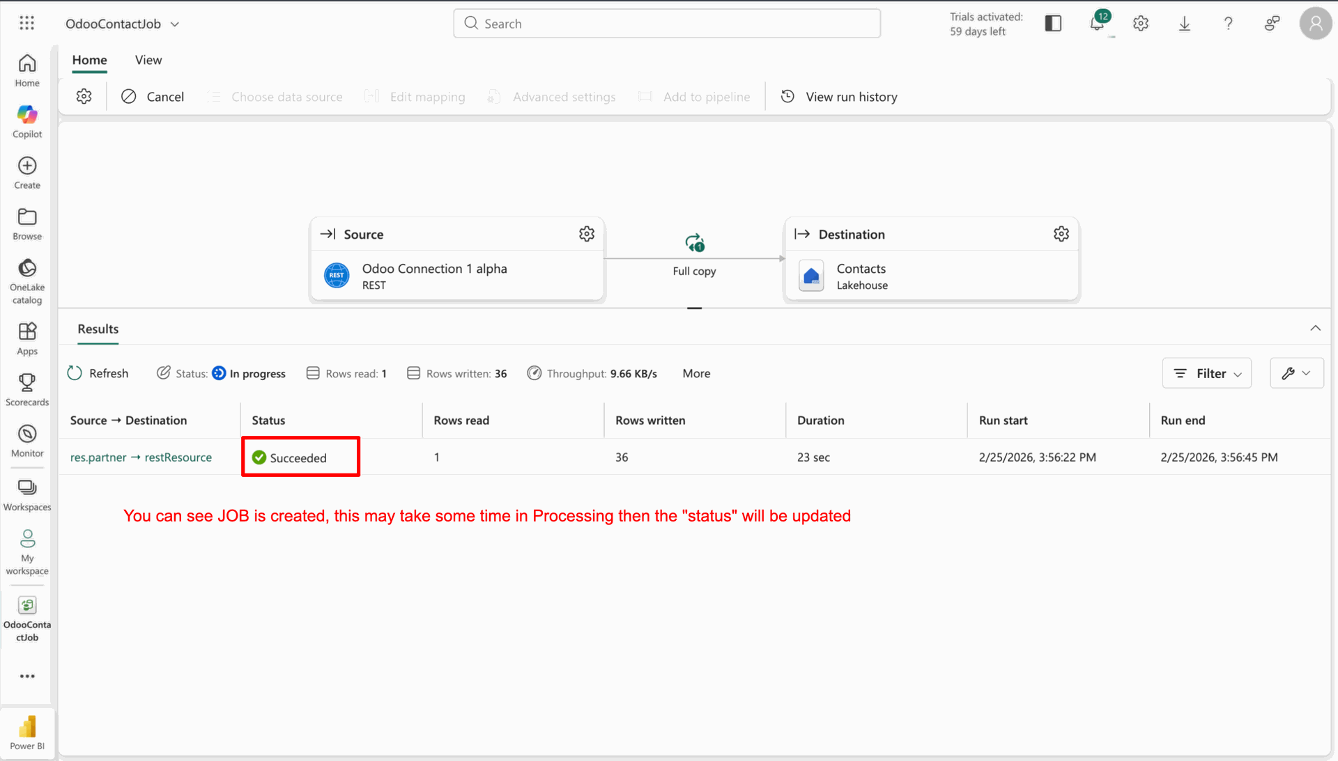Open the res.partner restResource link
1338x761 pixels.
coord(141,457)
